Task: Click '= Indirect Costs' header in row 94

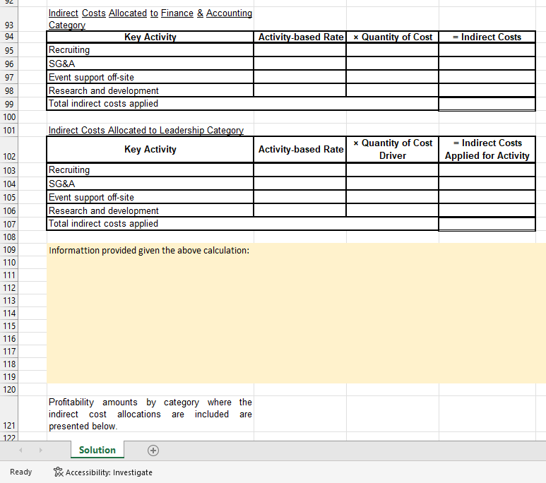Action: pos(487,37)
